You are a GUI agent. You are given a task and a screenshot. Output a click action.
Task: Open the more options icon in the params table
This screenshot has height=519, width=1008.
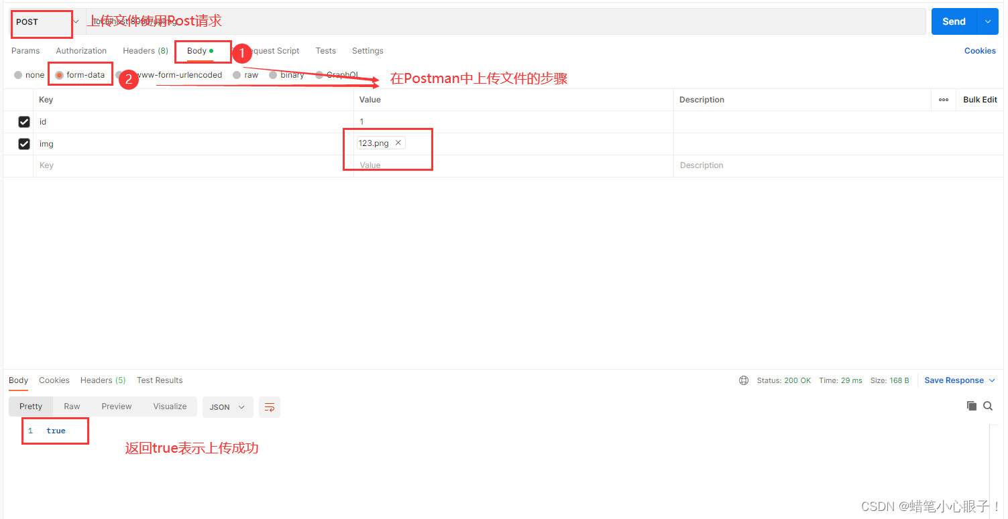tap(943, 99)
